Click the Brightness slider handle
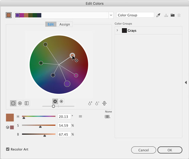The image size is (189, 159). (x=45, y=136)
